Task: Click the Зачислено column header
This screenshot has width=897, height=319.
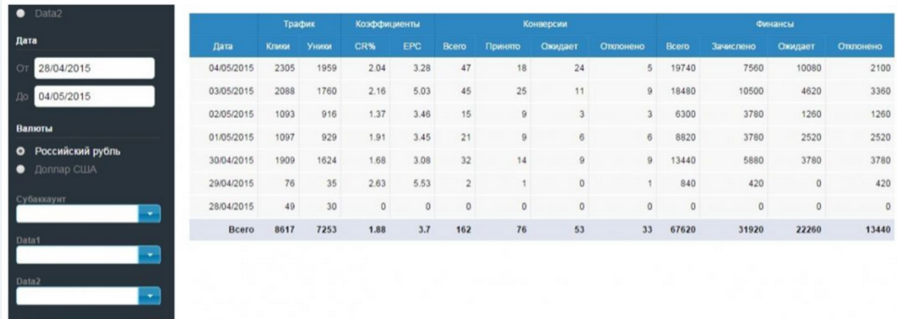Action: click(733, 46)
